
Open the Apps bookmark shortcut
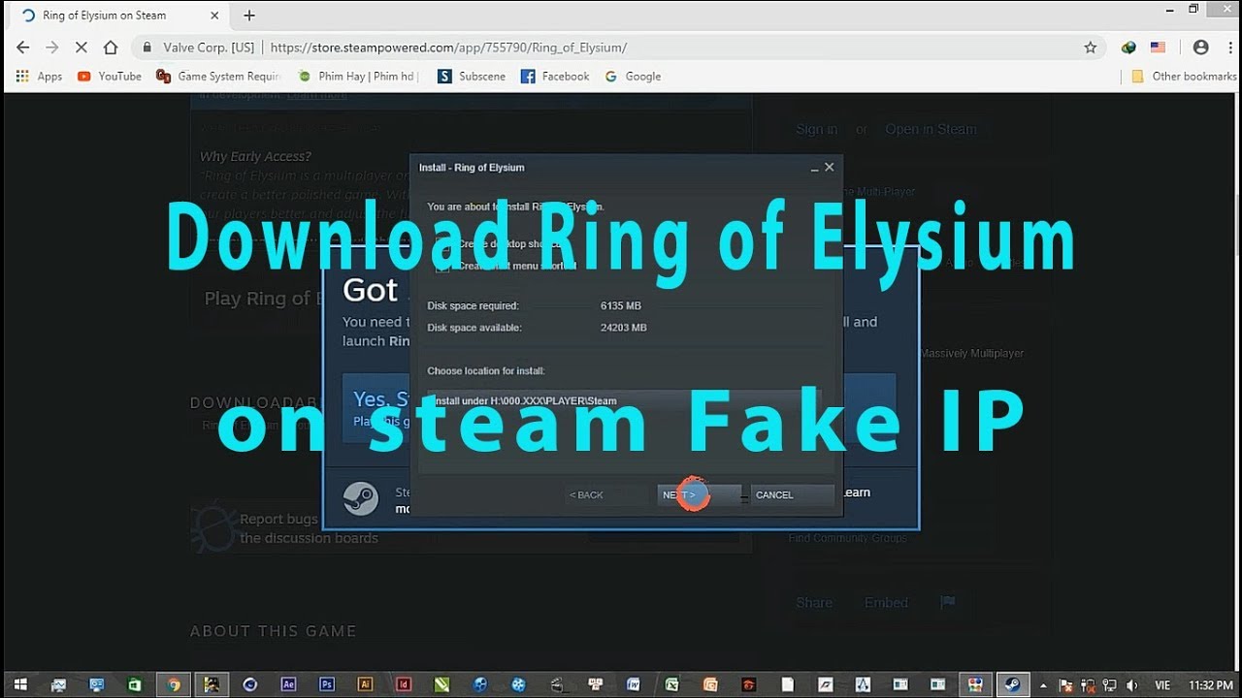pyautogui.click(x=39, y=77)
